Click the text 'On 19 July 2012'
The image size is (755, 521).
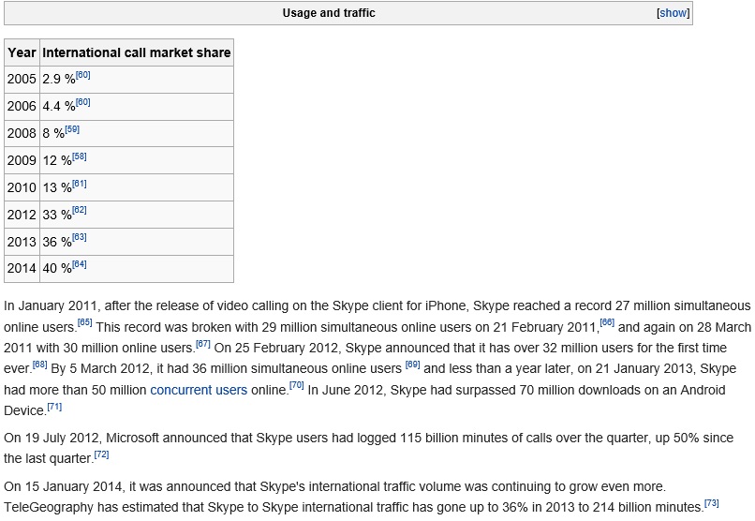pos(52,438)
